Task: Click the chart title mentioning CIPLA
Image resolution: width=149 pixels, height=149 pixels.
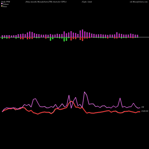Action: coord(46,2)
